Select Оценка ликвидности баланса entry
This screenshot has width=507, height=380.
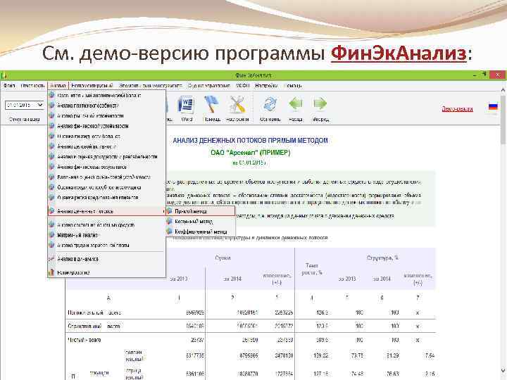[x=107, y=136]
